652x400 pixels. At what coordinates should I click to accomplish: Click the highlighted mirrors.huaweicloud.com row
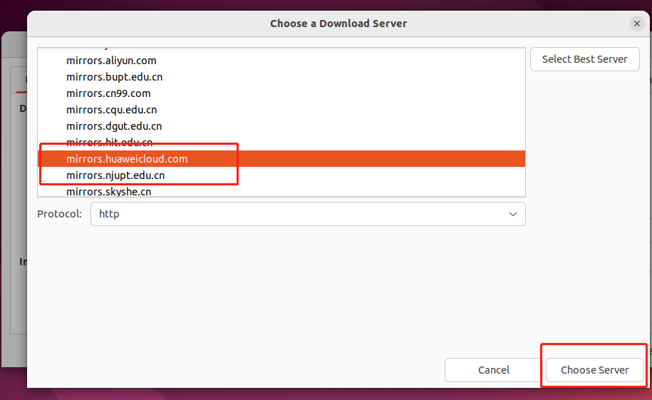point(127,159)
